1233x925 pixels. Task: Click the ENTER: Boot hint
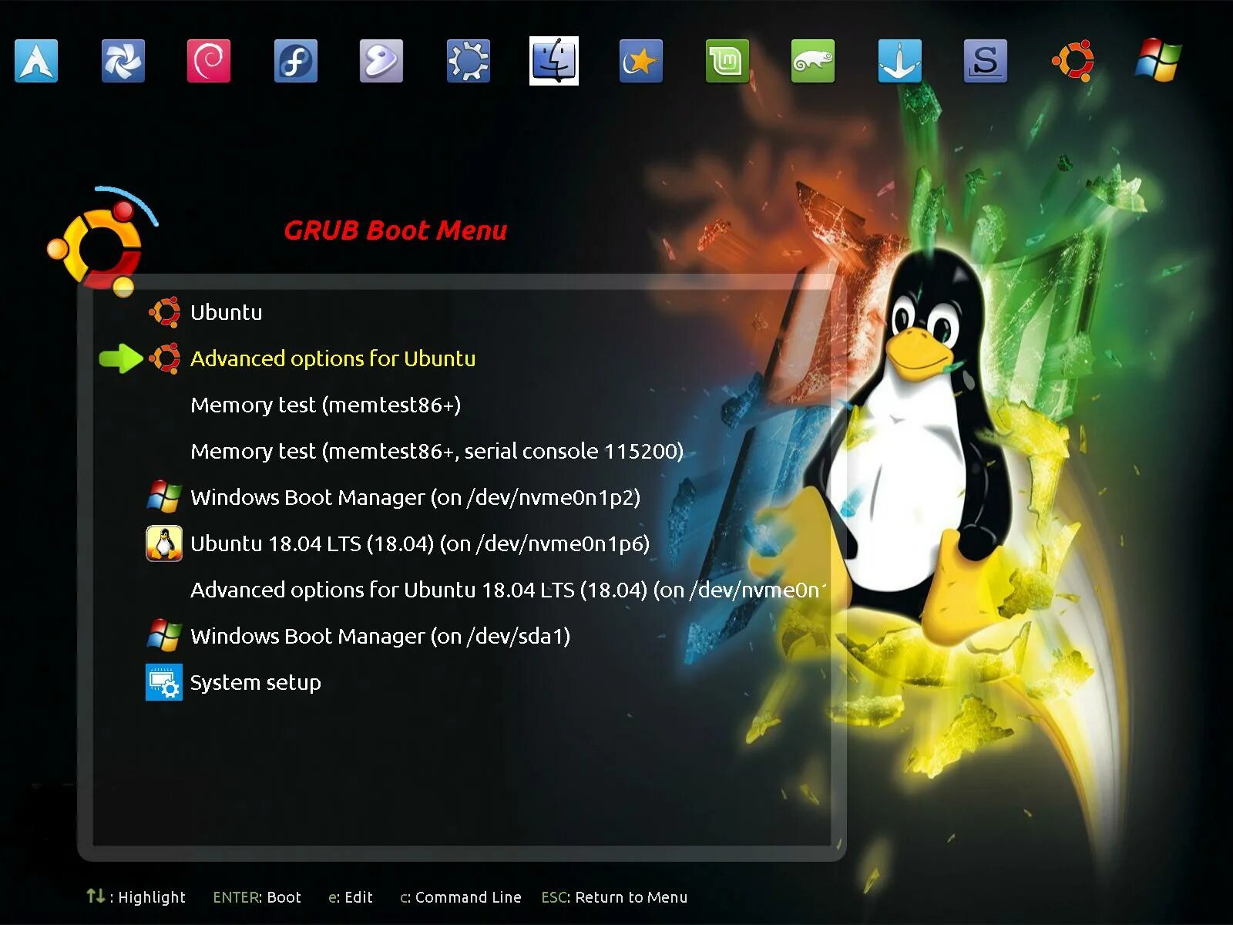[257, 897]
